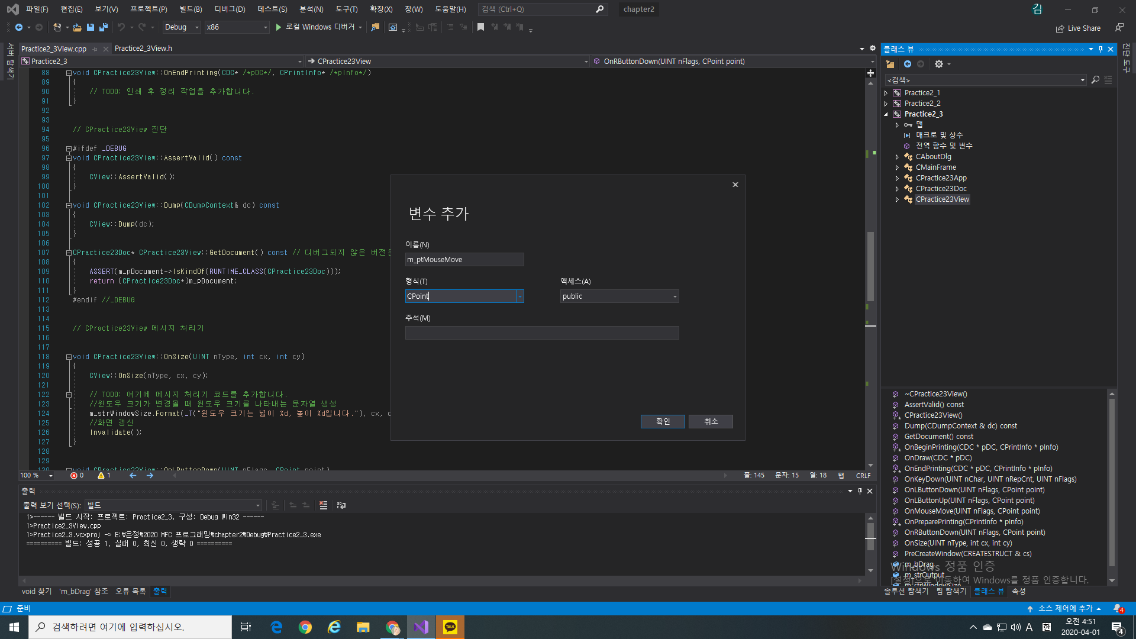Screen dimensions: 1136x639
Task: Click the 확인 button in dialog
Action: coord(663,421)
